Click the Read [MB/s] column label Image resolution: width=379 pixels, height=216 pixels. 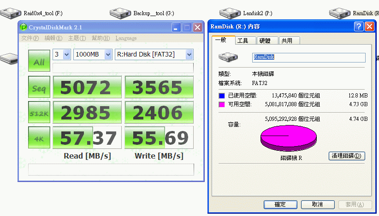(x=87, y=156)
